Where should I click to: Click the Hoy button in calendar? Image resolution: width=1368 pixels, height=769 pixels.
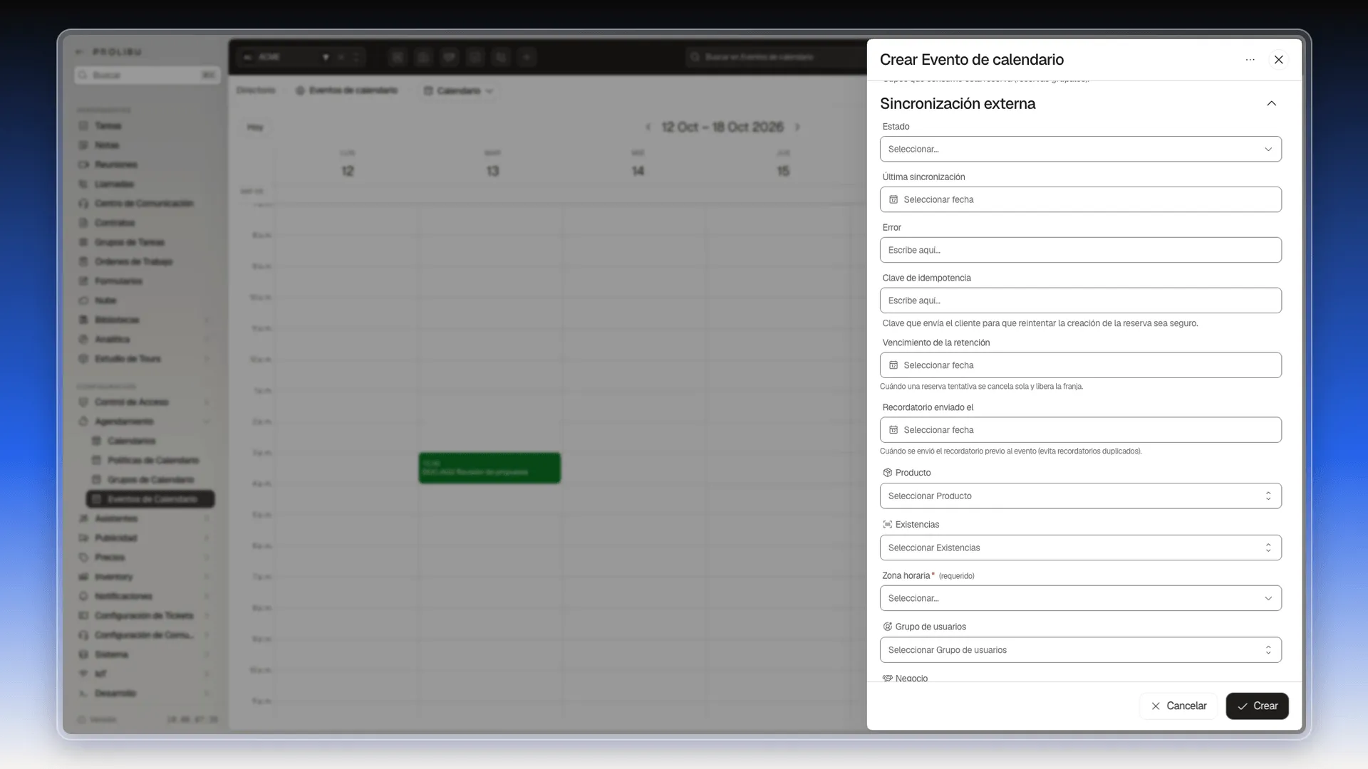pos(255,127)
